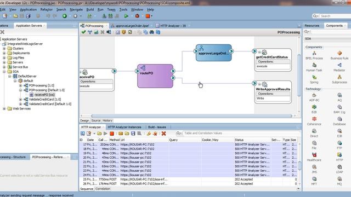
Task: Select IntegratedWebLogicServer tree item
Action: 25,44
